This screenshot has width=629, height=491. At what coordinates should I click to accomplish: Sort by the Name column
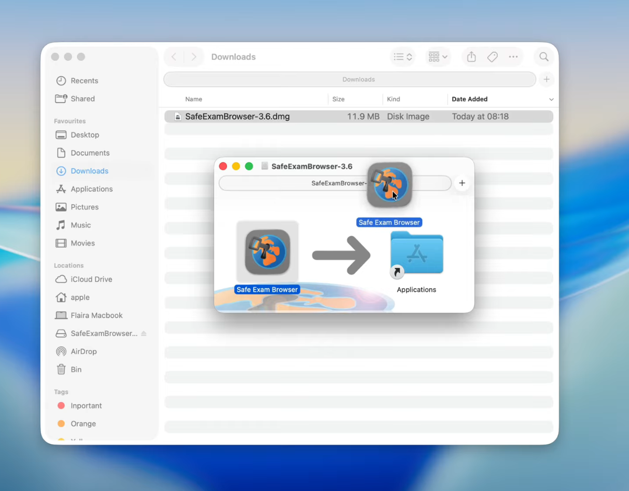coord(194,99)
